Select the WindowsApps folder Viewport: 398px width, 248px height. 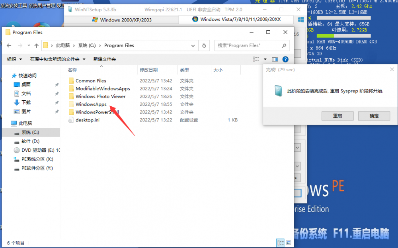pyautogui.click(x=91, y=104)
